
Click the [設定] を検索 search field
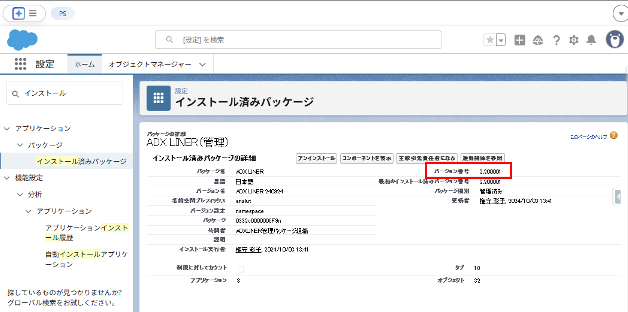click(298, 40)
